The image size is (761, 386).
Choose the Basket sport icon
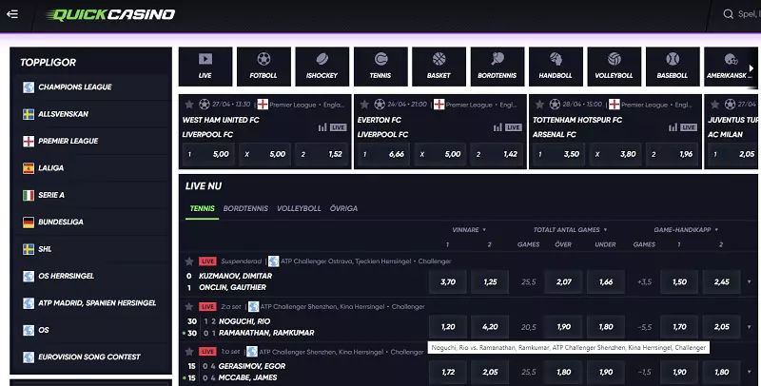click(439, 65)
